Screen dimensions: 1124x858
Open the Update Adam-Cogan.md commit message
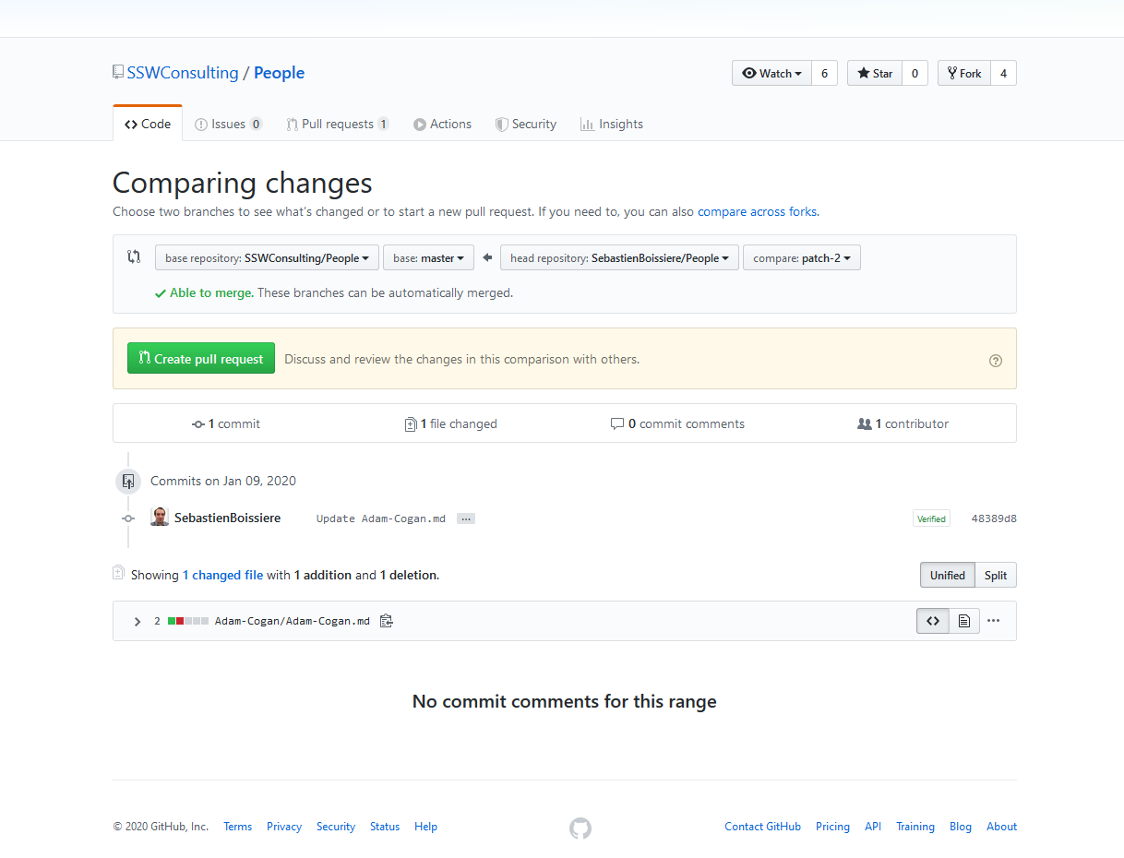[x=381, y=518]
